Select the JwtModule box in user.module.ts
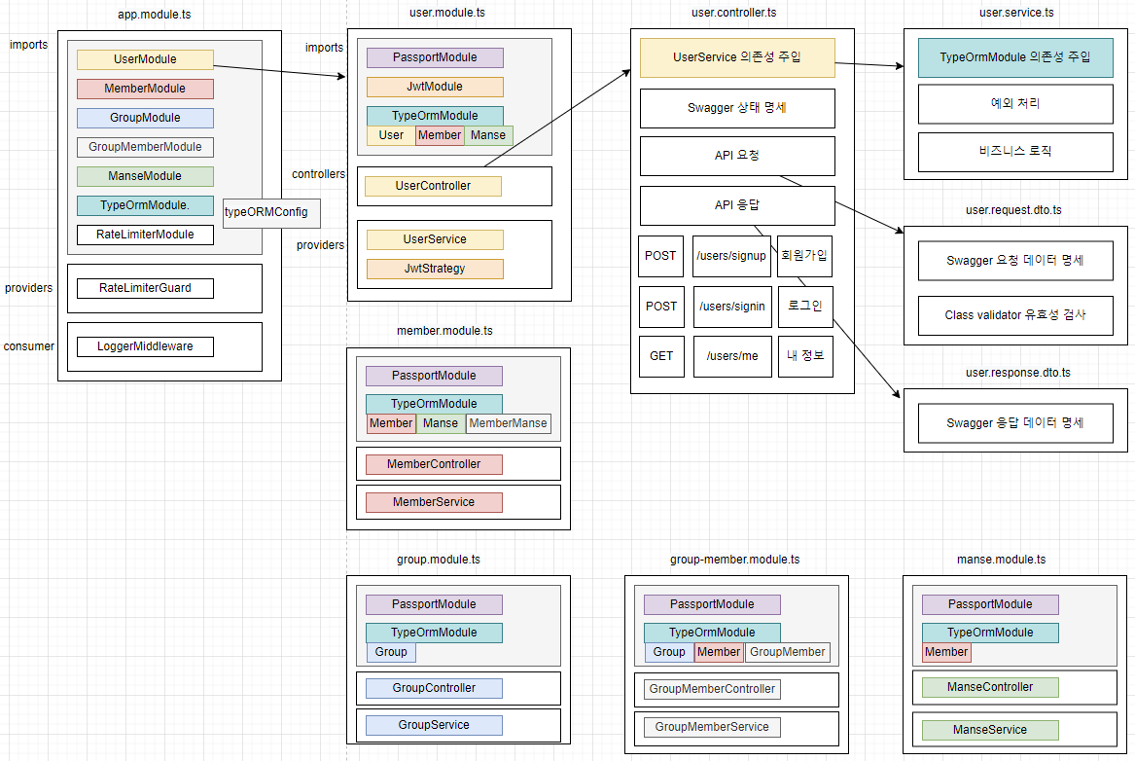The height and width of the screenshot is (761, 1135). (x=435, y=87)
